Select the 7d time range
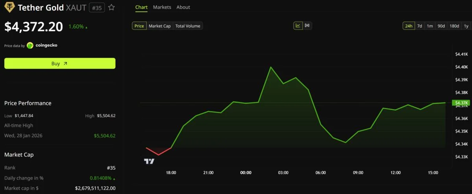The width and height of the screenshot is (472, 194). click(420, 26)
